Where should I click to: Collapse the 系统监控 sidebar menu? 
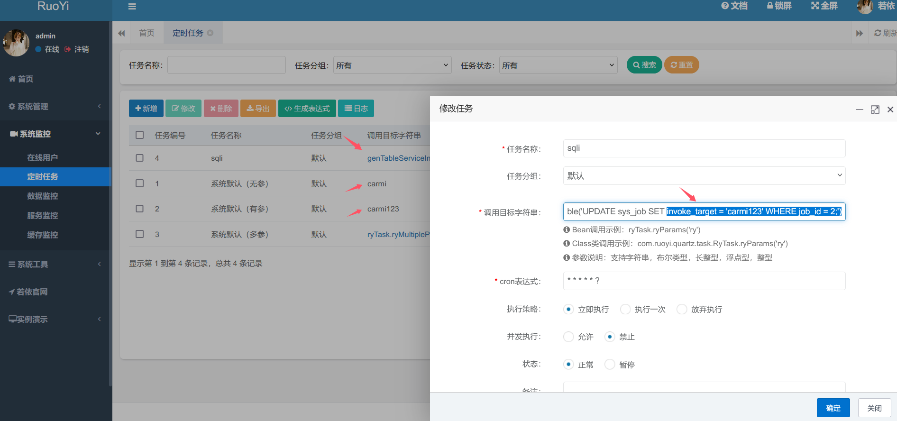(x=55, y=134)
